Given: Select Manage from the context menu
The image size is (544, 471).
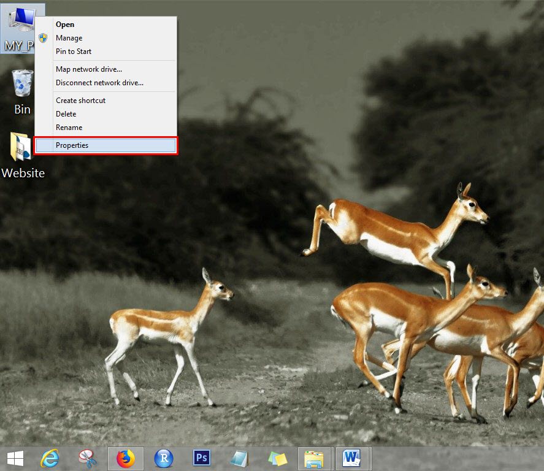Looking at the screenshot, I should [x=69, y=38].
